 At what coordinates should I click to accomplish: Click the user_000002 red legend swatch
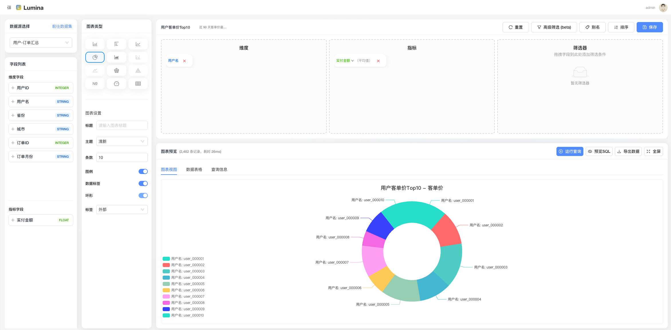(166, 265)
